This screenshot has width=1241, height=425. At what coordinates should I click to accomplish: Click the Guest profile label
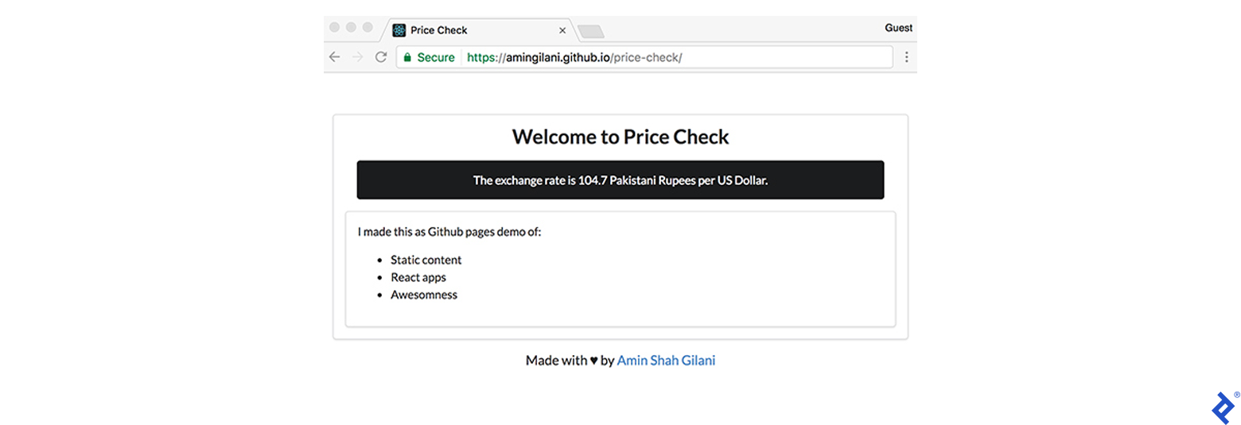tap(898, 28)
